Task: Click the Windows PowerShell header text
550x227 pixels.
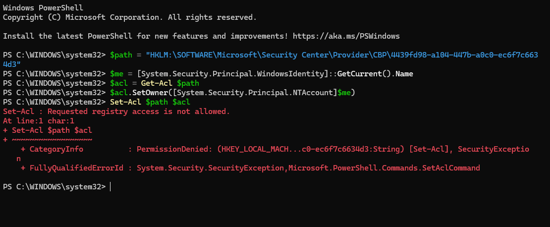Action: (43, 8)
